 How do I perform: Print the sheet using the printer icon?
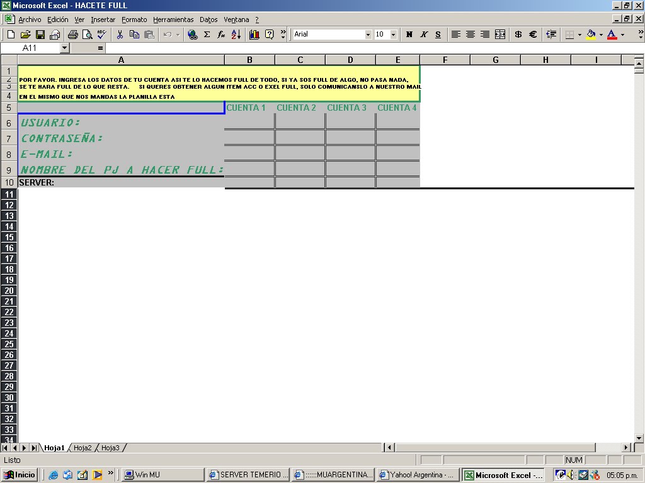73,35
